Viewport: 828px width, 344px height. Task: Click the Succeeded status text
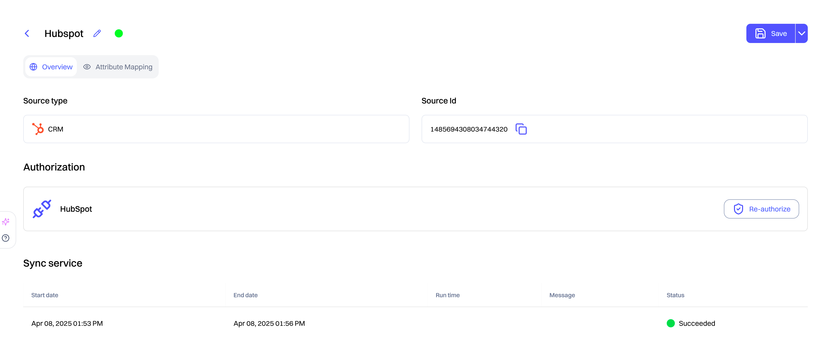(697, 324)
